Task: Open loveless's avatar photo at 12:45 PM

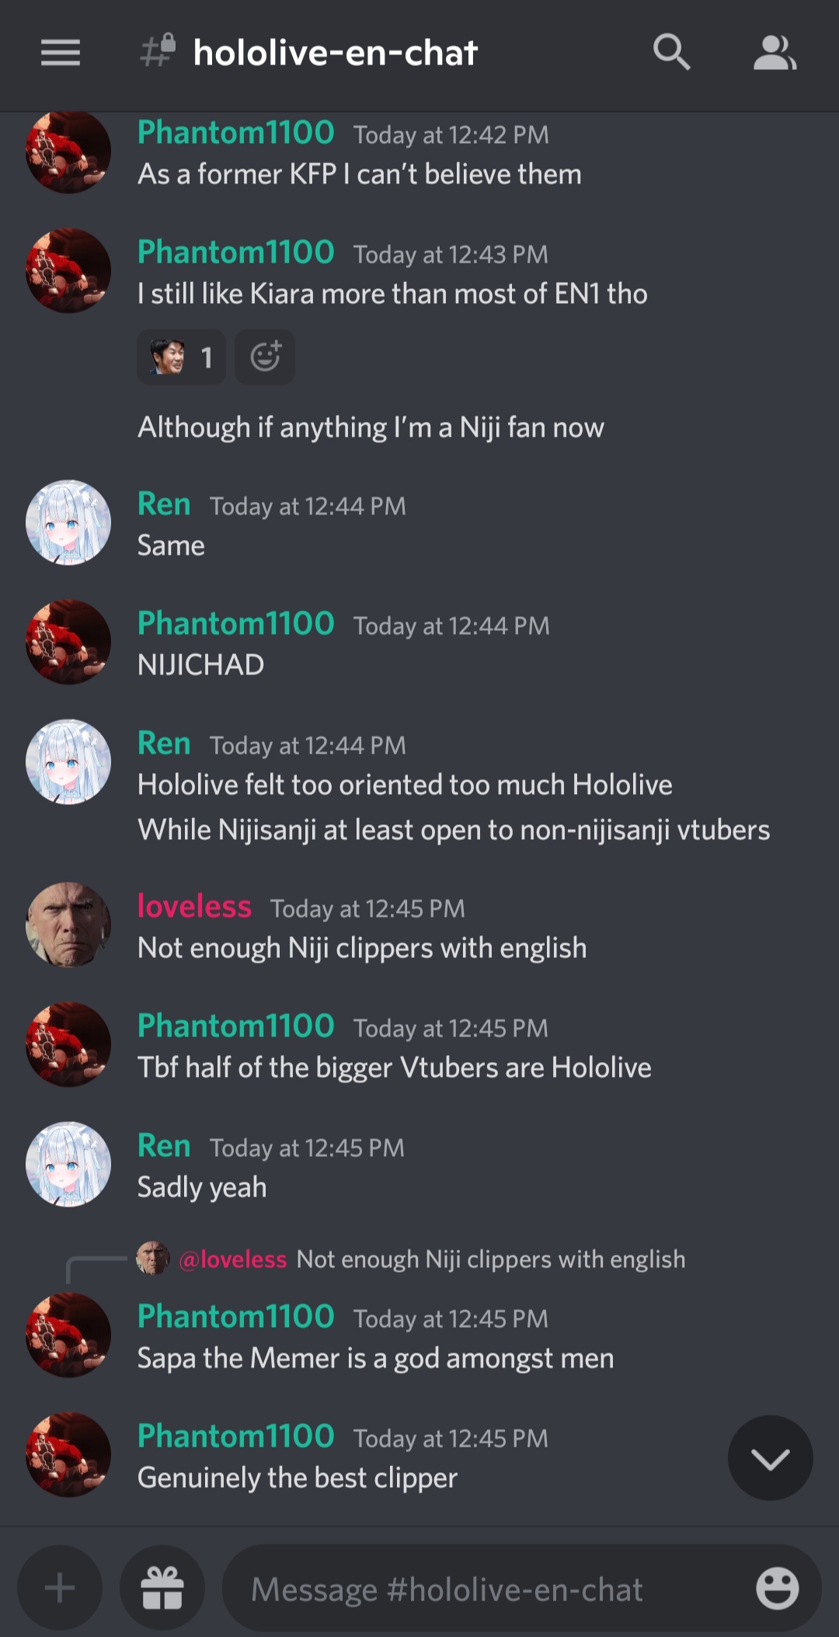Action: pos(68,925)
